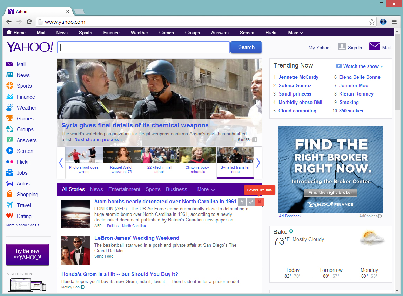Expand the More dropdown in the stories tab bar
403x296 pixels.
point(206,189)
